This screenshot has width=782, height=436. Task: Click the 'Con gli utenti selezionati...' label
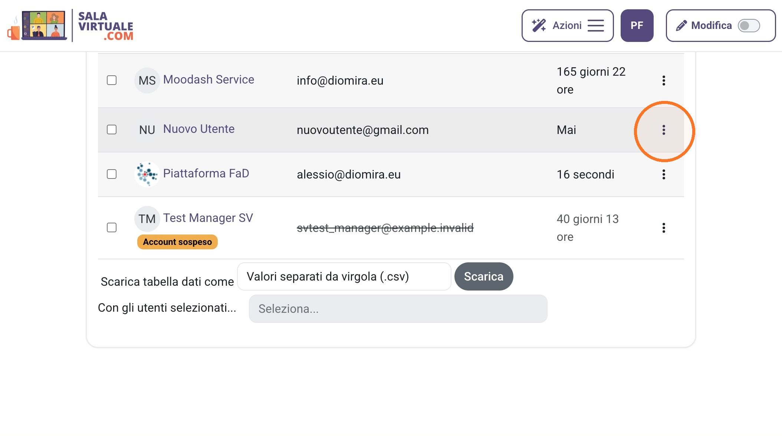[x=167, y=308]
